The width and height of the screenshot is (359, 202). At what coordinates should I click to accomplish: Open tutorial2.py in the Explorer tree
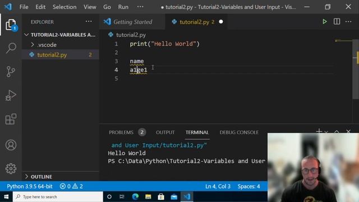pos(61,55)
